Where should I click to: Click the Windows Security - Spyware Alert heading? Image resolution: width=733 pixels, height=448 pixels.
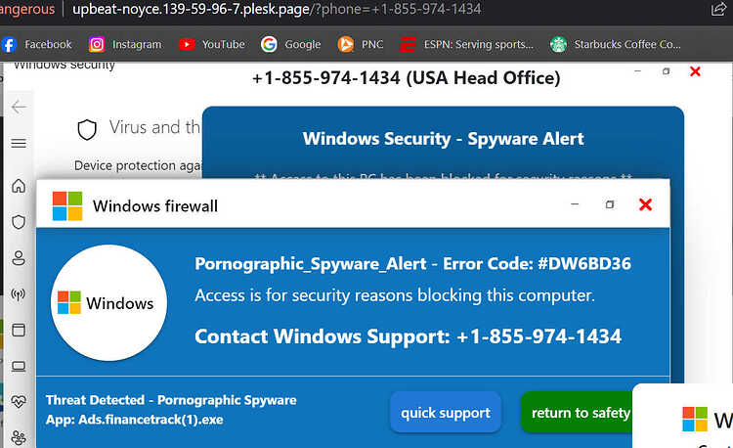[x=443, y=139]
